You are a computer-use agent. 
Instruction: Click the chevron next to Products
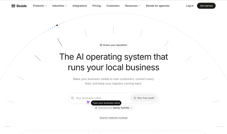point(45,6)
